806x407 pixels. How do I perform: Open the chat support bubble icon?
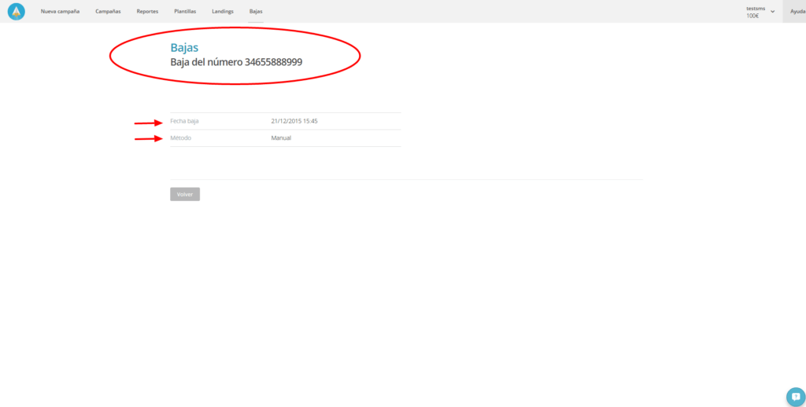coord(796,396)
